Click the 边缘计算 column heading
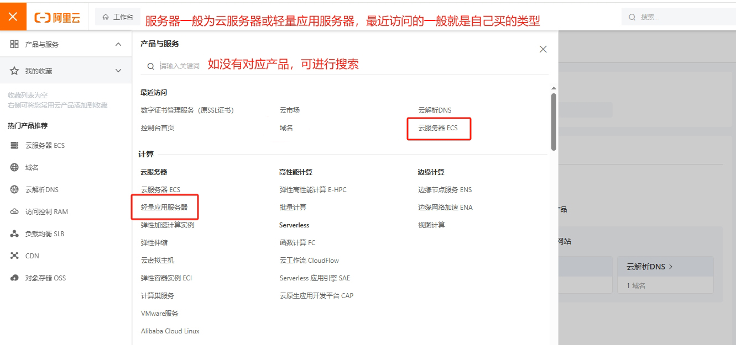Image resolution: width=736 pixels, height=345 pixels. click(x=431, y=172)
